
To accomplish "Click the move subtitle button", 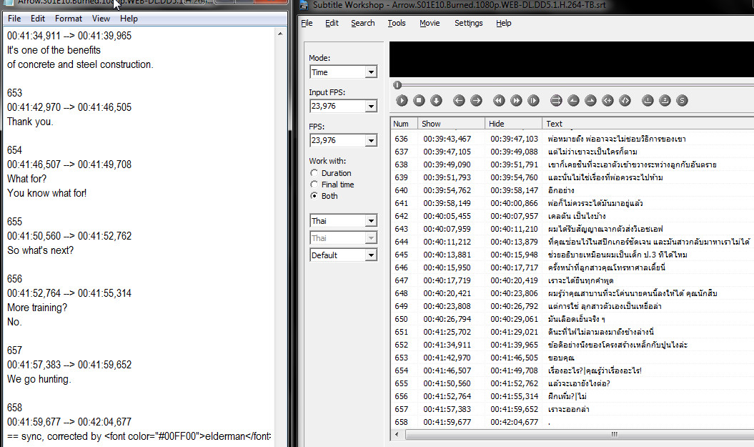I will (x=556, y=101).
